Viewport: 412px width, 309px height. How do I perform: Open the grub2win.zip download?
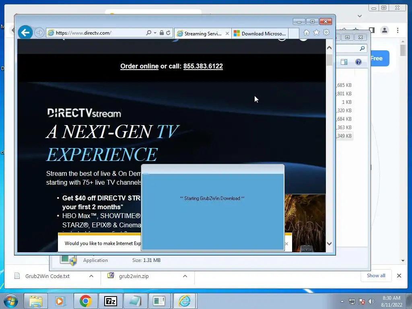(134, 276)
